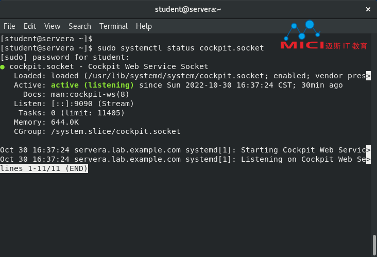377x257 pixels.
Task: Click the '[::]:9090 (Stream)' listen address
Action: click(x=92, y=104)
